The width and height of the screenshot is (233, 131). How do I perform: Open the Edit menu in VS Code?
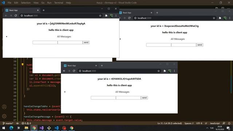pyautogui.click(x=16, y=3)
